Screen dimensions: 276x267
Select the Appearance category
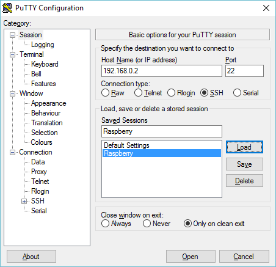49,103
